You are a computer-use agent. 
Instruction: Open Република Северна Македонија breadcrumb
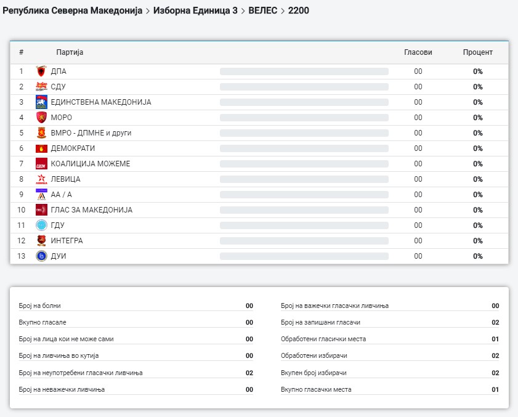(x=73, y=10)
